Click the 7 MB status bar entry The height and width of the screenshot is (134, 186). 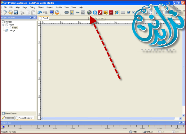click(x=133, y=132)
